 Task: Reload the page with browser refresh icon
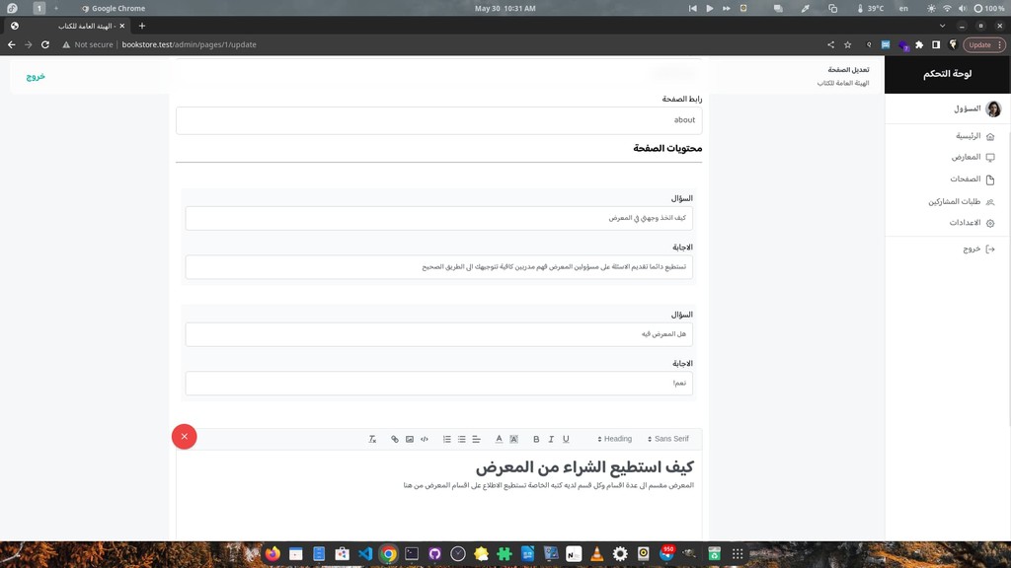45,44
